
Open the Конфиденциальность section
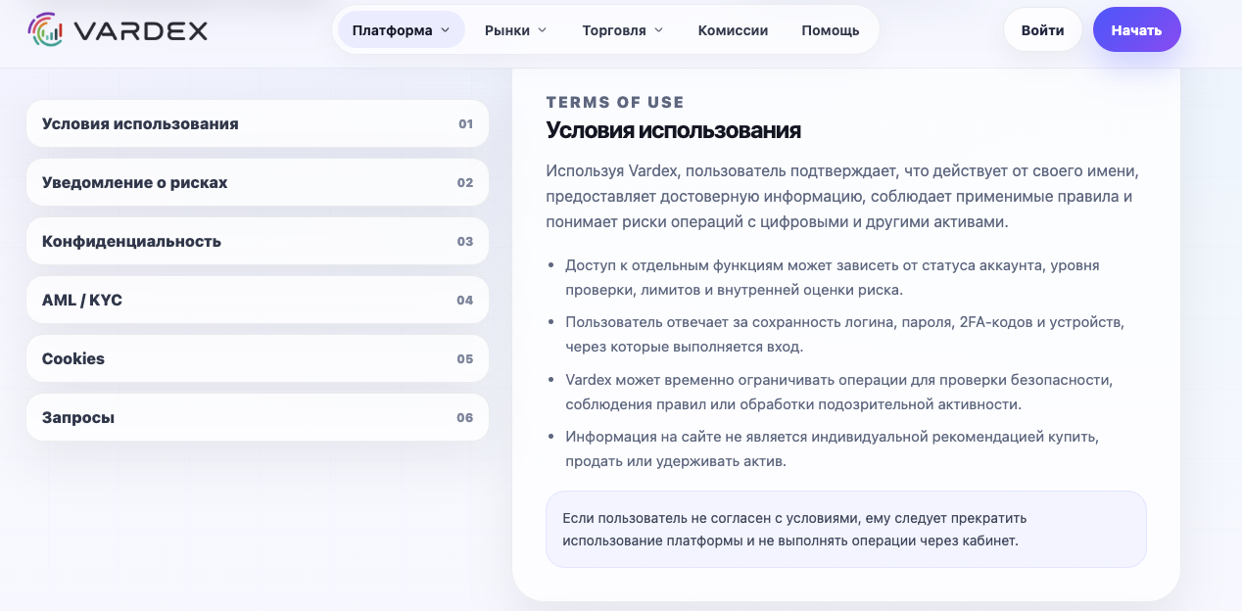pos(258,241)
